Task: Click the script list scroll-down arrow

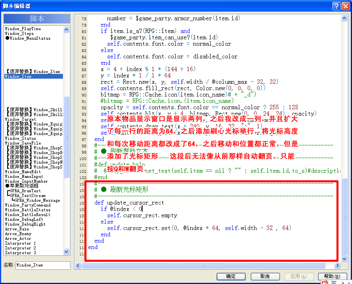Action: (66, 251)
